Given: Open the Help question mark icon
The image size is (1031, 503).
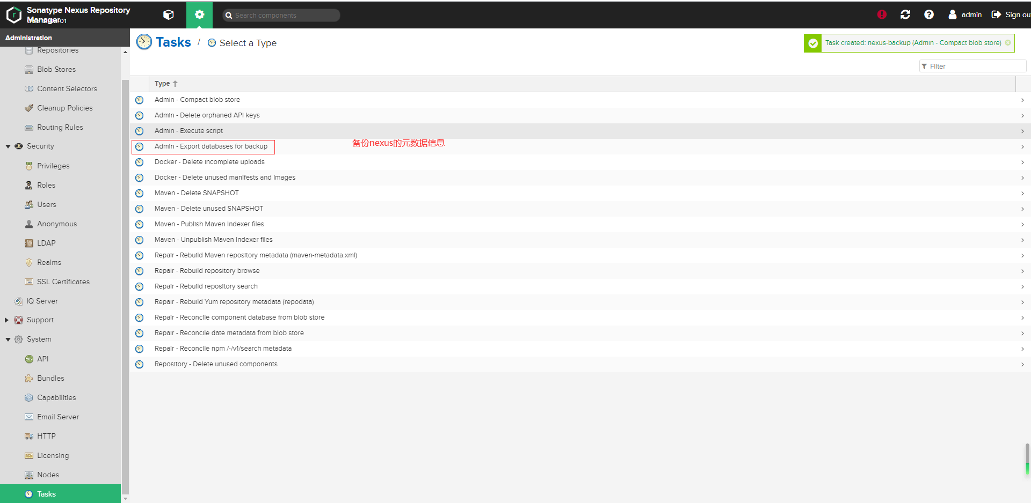Looking at the screenshot, I should point(929,14).
